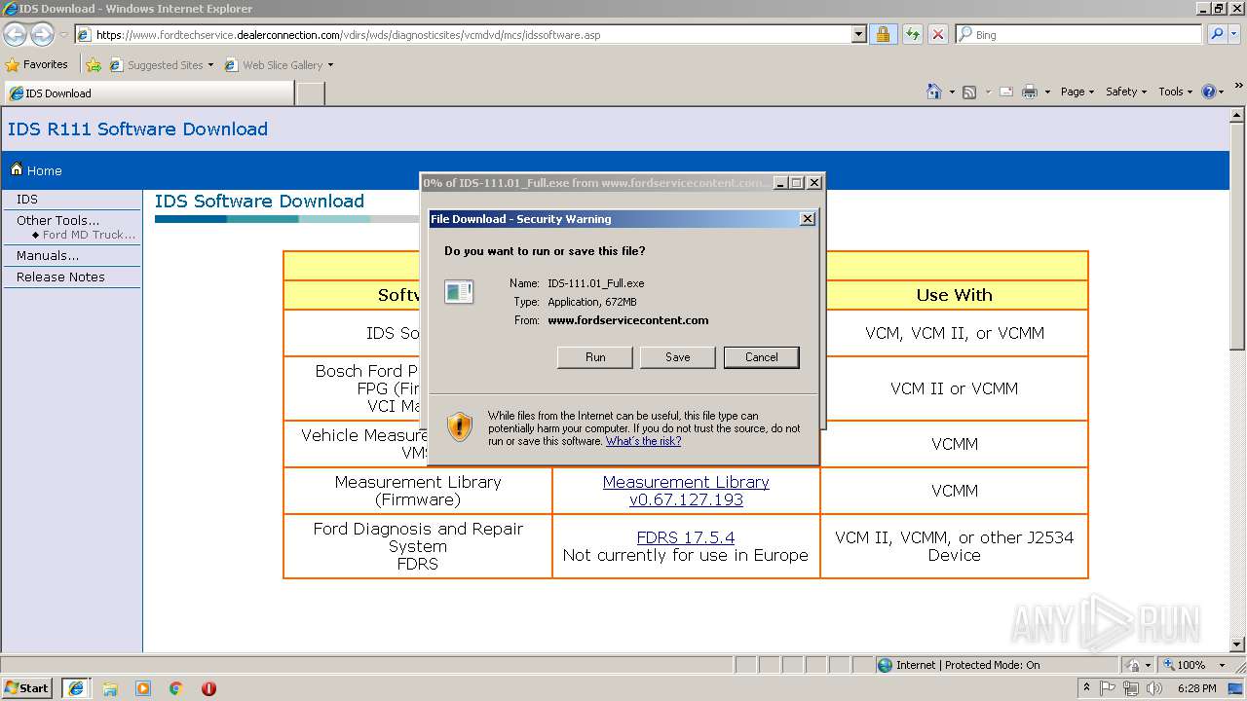The width and height of the screenshot is (1247, 701).
Task: Click Internet Explorer taskbar icon
Action: [x=75, y=687]
